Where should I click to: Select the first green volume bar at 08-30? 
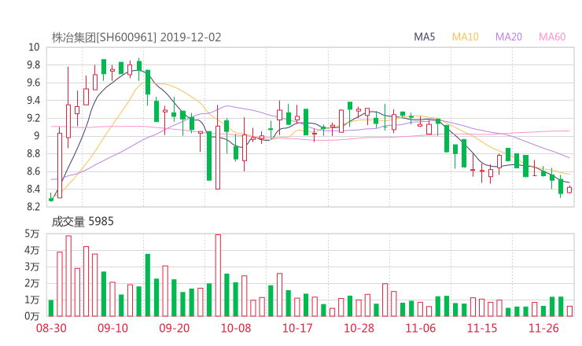pos(51,308)
